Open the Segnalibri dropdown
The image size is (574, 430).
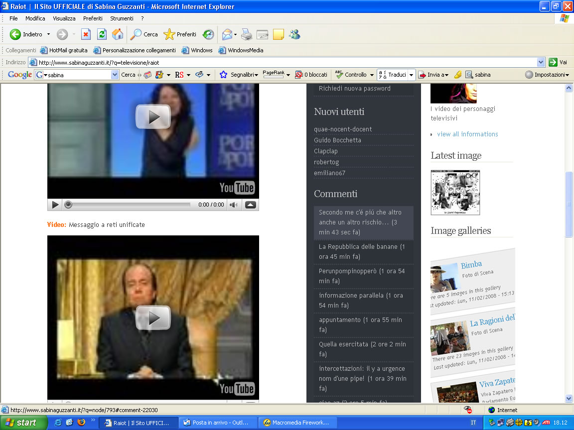point(256,75)
